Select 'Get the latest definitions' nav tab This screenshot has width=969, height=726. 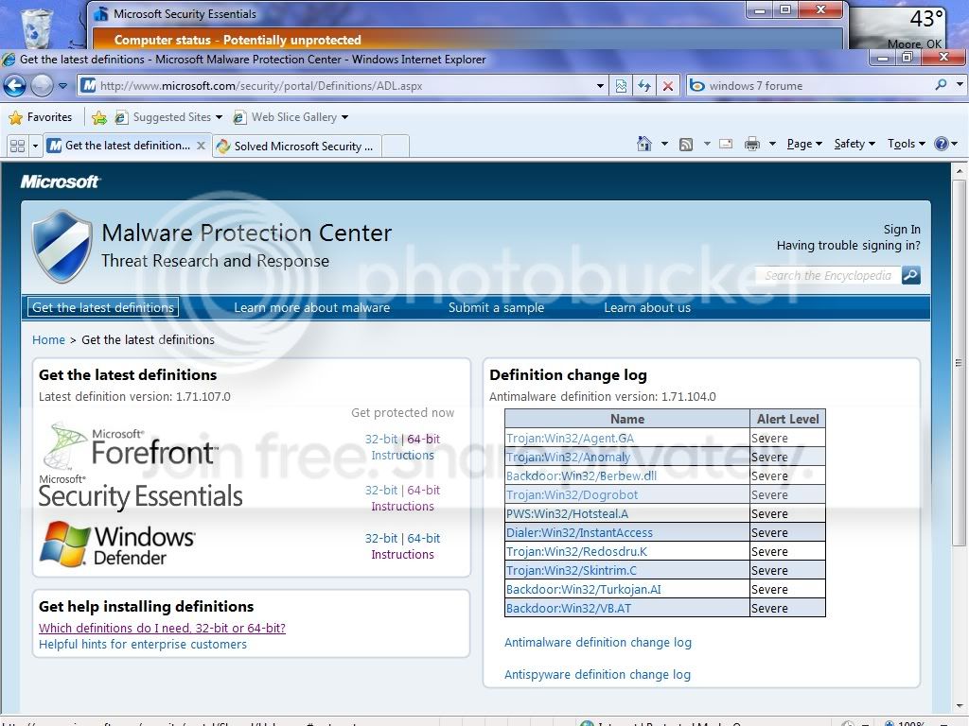[103, 307]
